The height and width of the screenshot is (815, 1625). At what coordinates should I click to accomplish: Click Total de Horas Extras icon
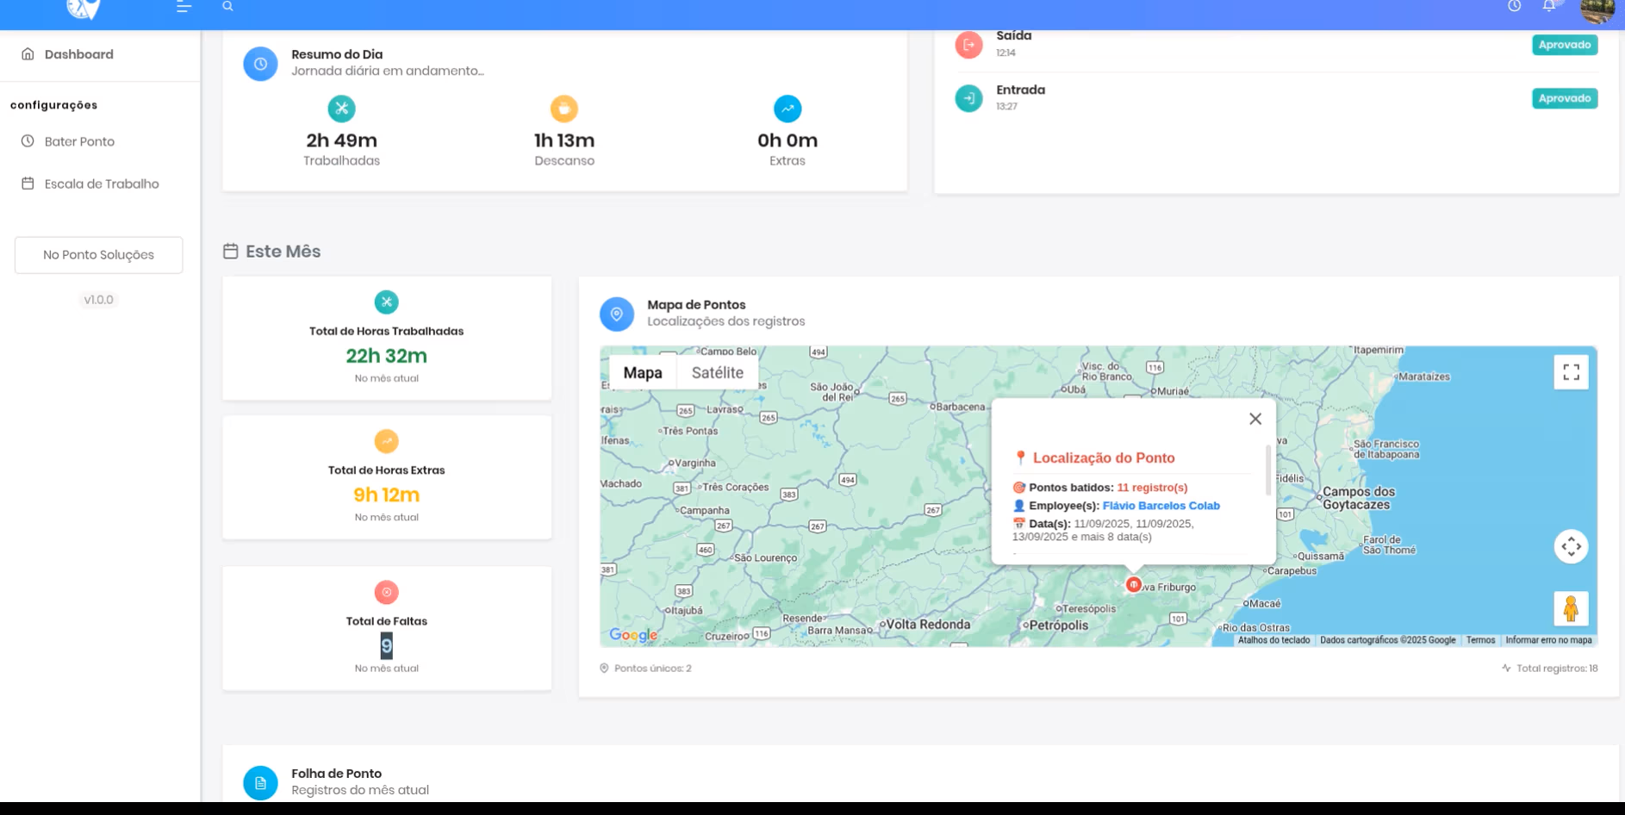[387, 441]
